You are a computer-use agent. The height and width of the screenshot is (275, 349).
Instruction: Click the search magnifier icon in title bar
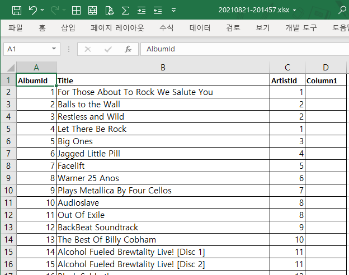click(x=342, y=10)
